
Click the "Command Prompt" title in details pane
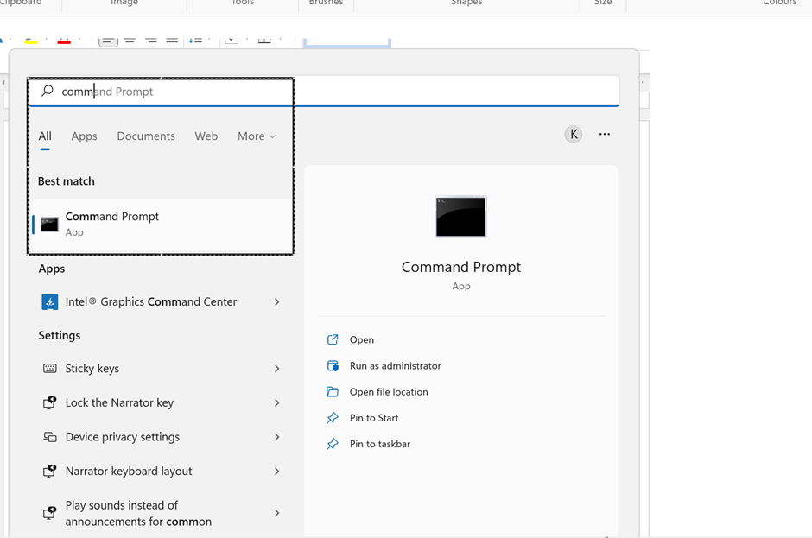point(461,267)
